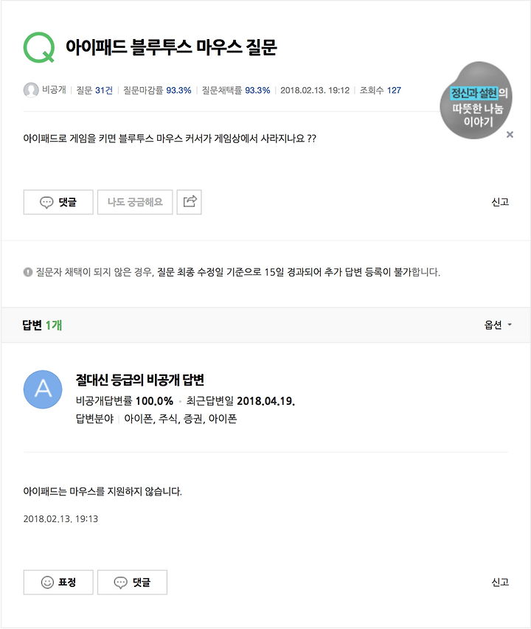The image size is (531, 629).
Task: Click the 질문마감률 93.3% link
Action: point(157,90)
